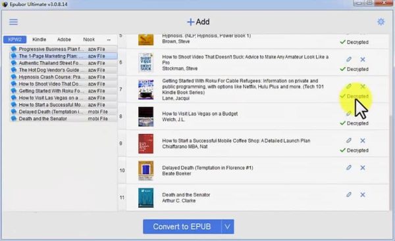Edit metadata for How to Shoot Video
The image size is (395, 241).
click(349, 59)
